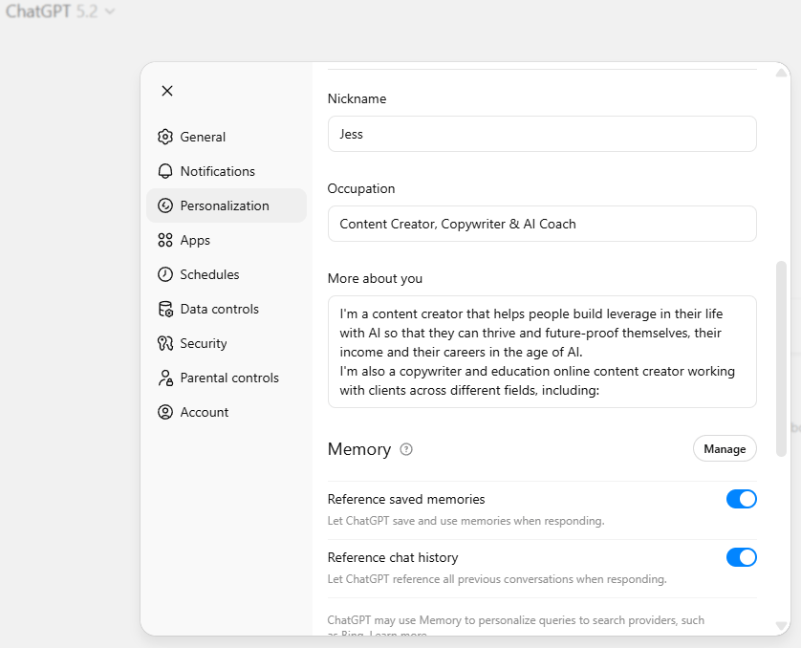
Task: Click the Manage memory button
Action: pos(725,449)
